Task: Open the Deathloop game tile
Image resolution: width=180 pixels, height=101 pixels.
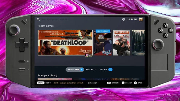Action: tap(65, 43)
